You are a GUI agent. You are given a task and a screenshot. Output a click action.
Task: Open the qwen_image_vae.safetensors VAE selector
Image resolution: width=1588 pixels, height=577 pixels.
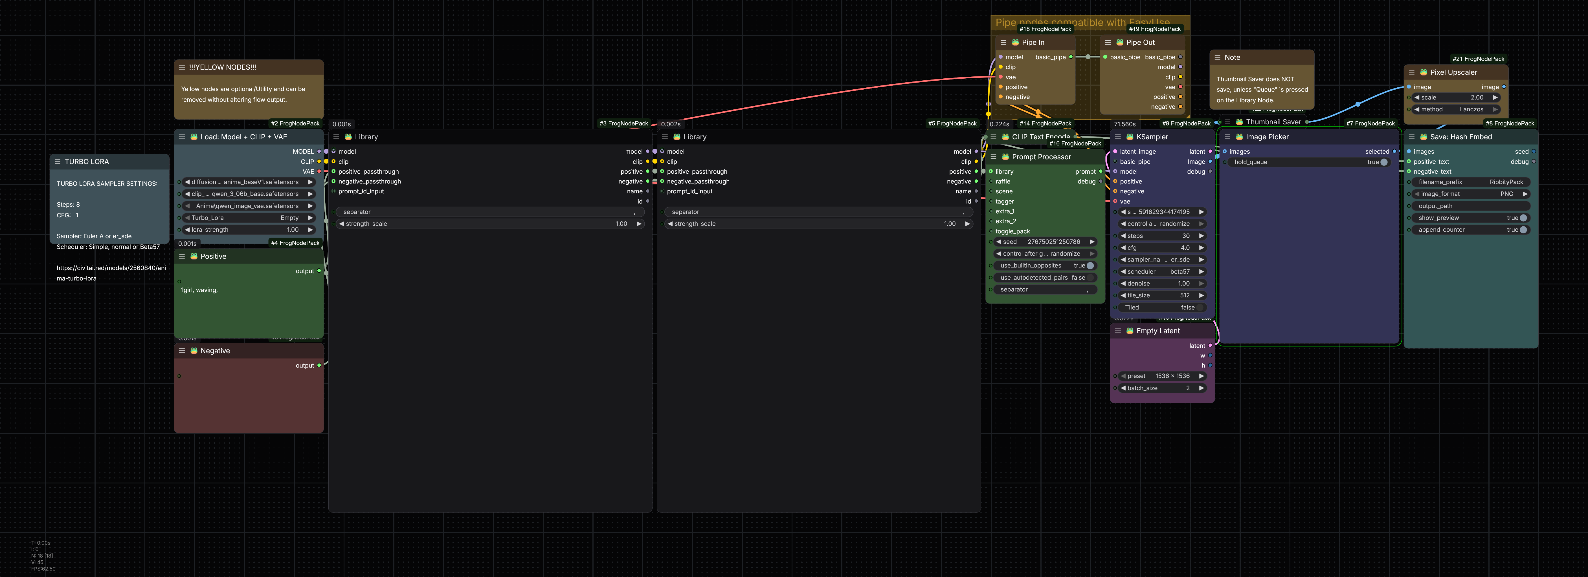click(249, 206)
